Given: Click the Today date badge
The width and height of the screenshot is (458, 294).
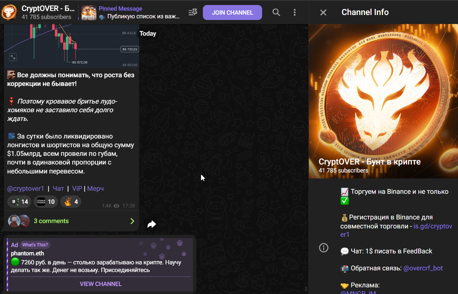Looking at the screenshot, I should (x=148, y=33).
